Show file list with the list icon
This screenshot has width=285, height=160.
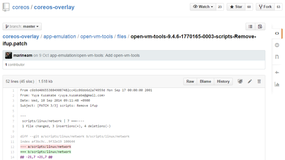tap(250, 26)
